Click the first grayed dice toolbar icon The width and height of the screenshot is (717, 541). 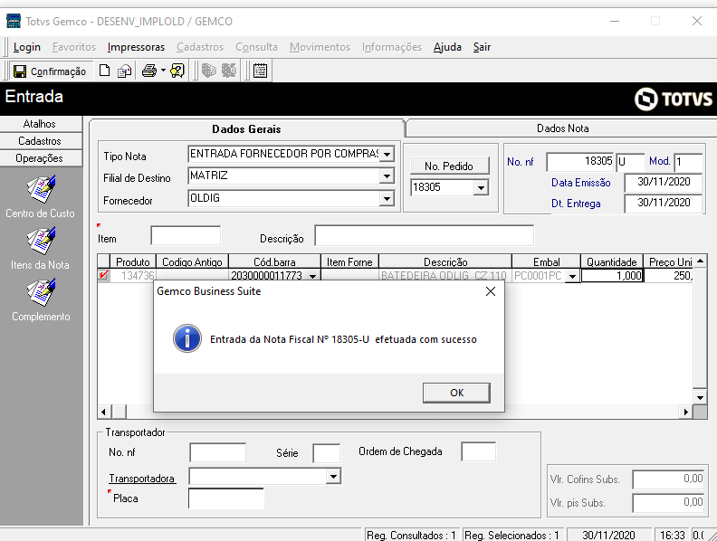(x=209, y=71)
